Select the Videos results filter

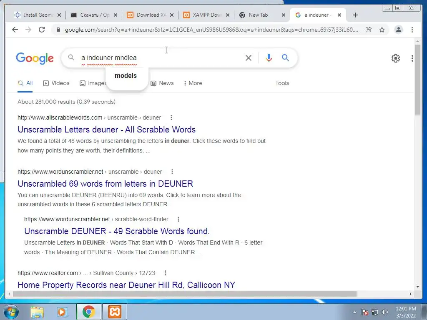click(x=56, y=83)
